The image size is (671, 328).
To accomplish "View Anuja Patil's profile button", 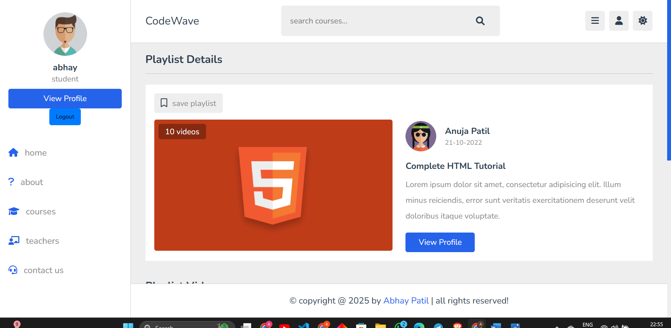I will pos(440,242).
